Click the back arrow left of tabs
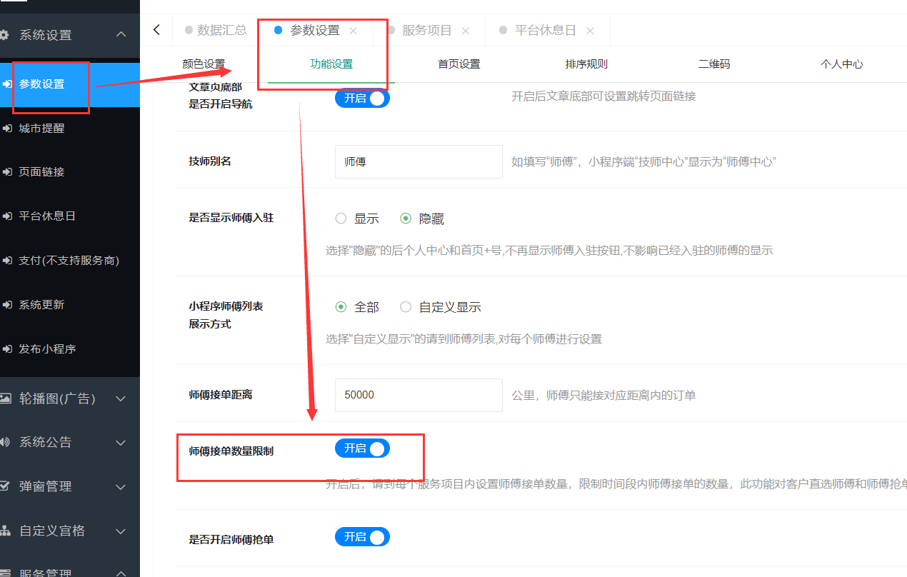This screenshot has width=907, height=577. coord(157,30)
